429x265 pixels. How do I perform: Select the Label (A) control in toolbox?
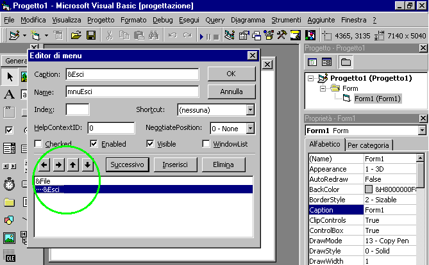pos(9,95)
